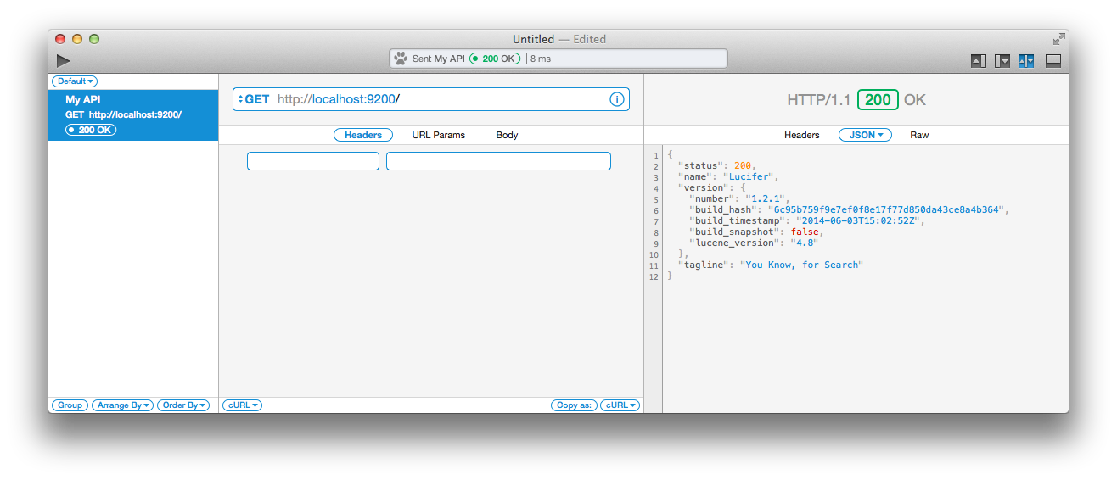Click the yellow minimize window button

(x=77, y=39)
